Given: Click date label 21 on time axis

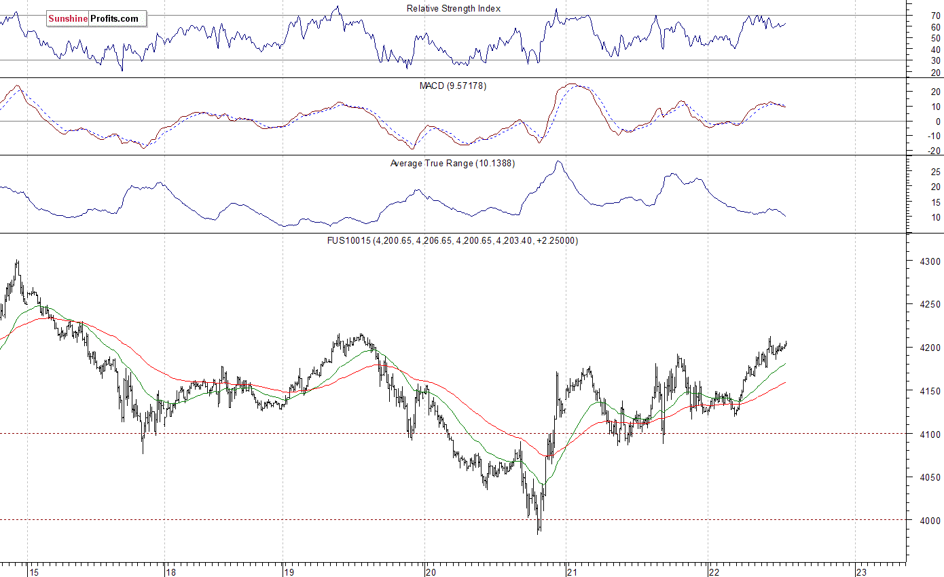Looking at the screenshot, I should click(x=573, y=572).
